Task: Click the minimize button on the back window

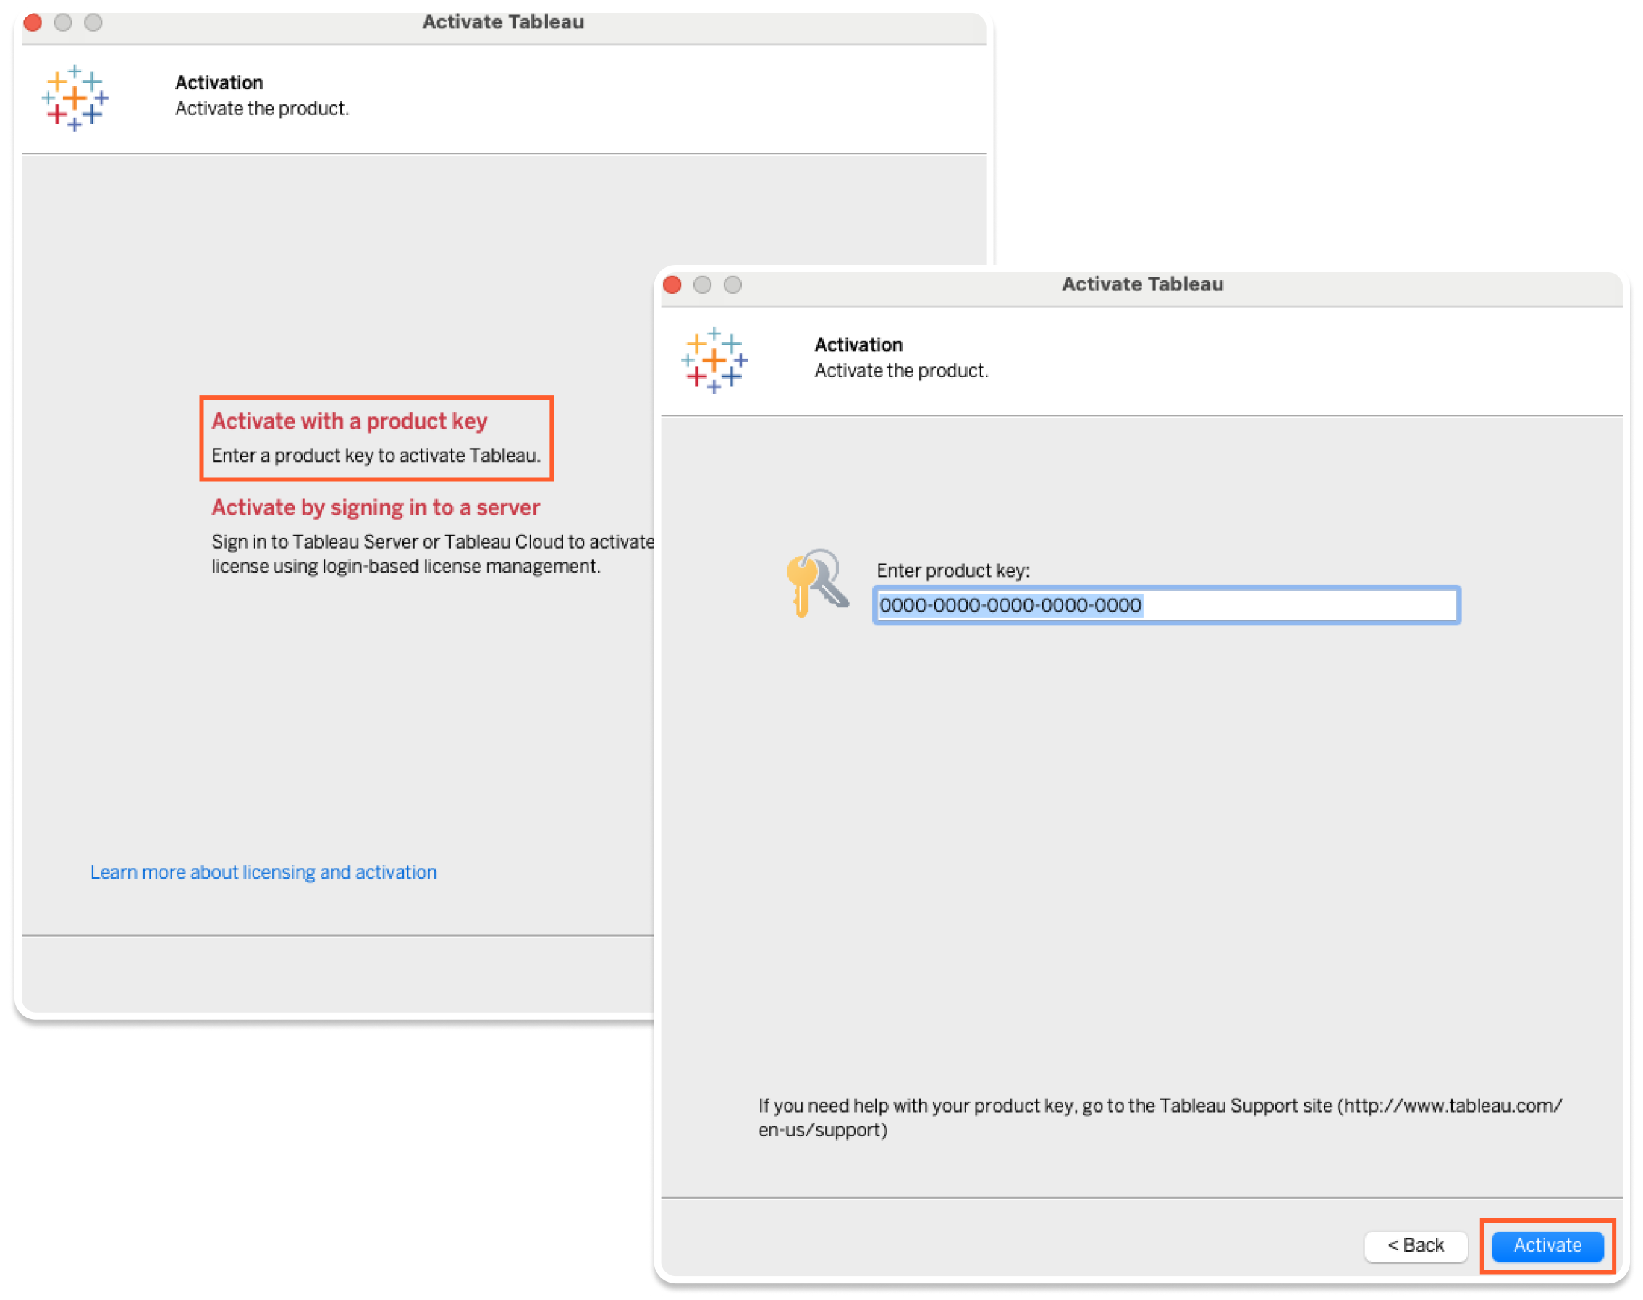Action: coord(63,23)
